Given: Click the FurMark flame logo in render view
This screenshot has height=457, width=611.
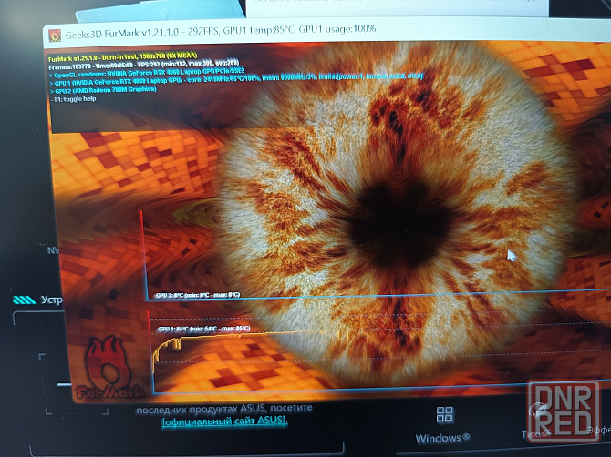Looking at the screenshot, I should tap(109, 368).
